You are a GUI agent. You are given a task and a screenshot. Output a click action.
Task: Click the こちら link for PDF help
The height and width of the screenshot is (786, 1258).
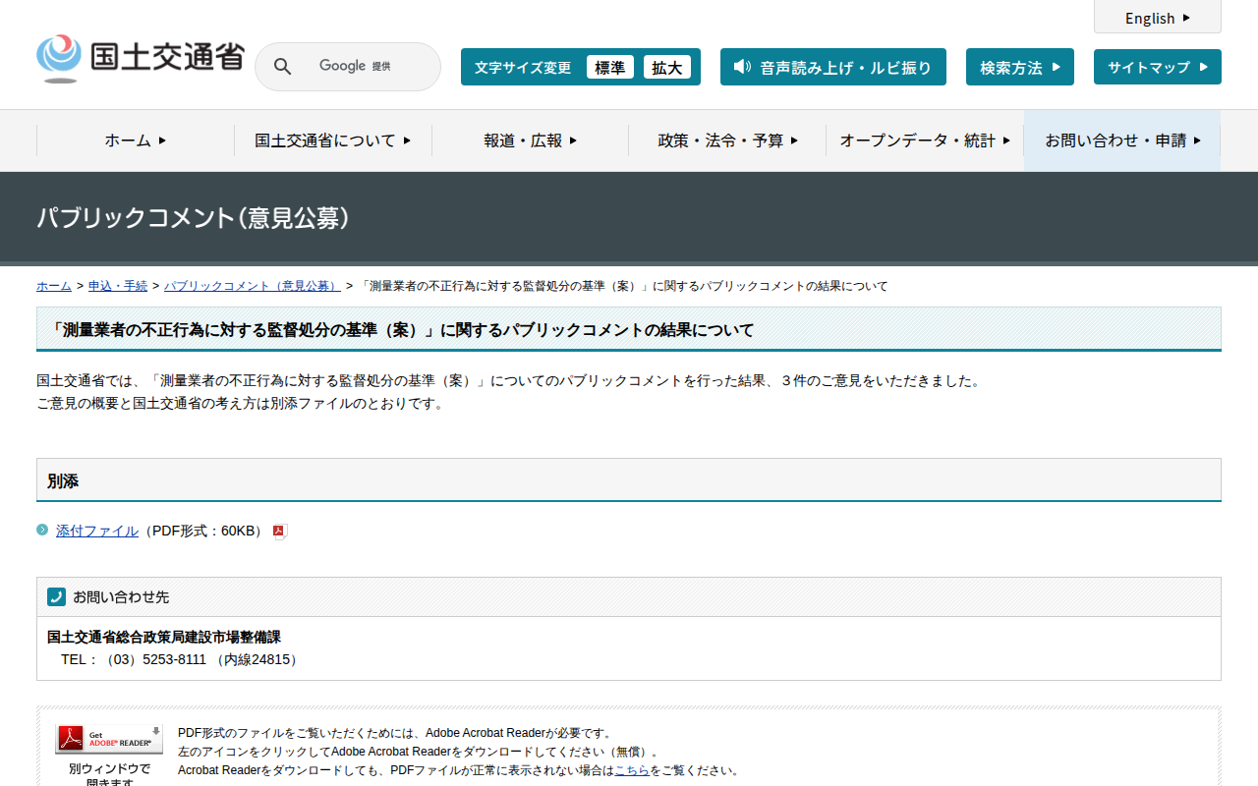pyautogui.click(x=632, y=770)
